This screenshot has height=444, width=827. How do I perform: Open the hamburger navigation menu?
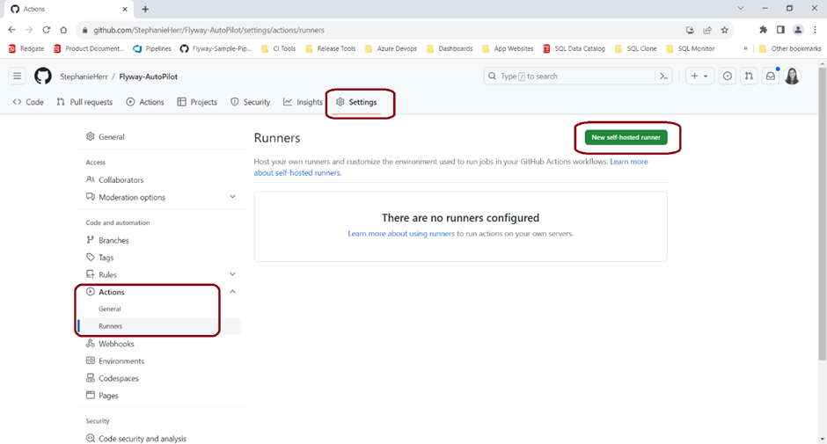pos(17,76)
